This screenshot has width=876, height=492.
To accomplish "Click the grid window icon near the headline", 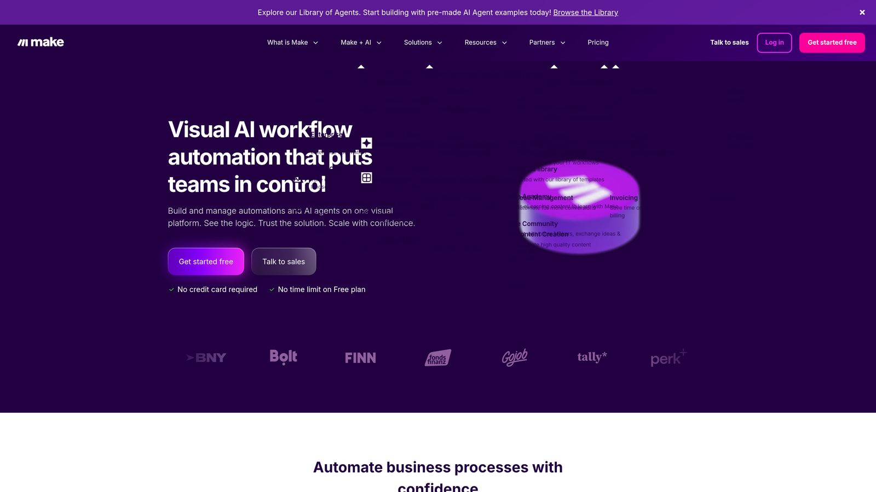I will coord(366,177).
